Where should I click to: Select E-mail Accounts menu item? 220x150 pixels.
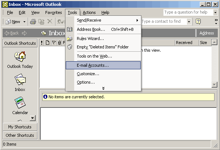coord(103,65)
